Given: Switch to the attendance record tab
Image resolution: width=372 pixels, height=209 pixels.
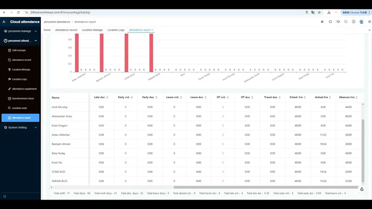Looking at the screenshot, I should click(66, 30).
